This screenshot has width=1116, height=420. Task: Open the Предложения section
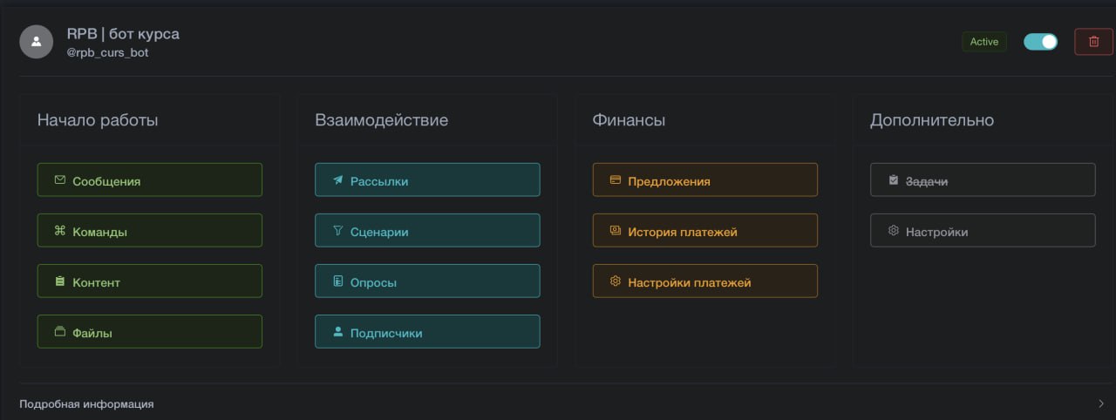pos(705,180)
